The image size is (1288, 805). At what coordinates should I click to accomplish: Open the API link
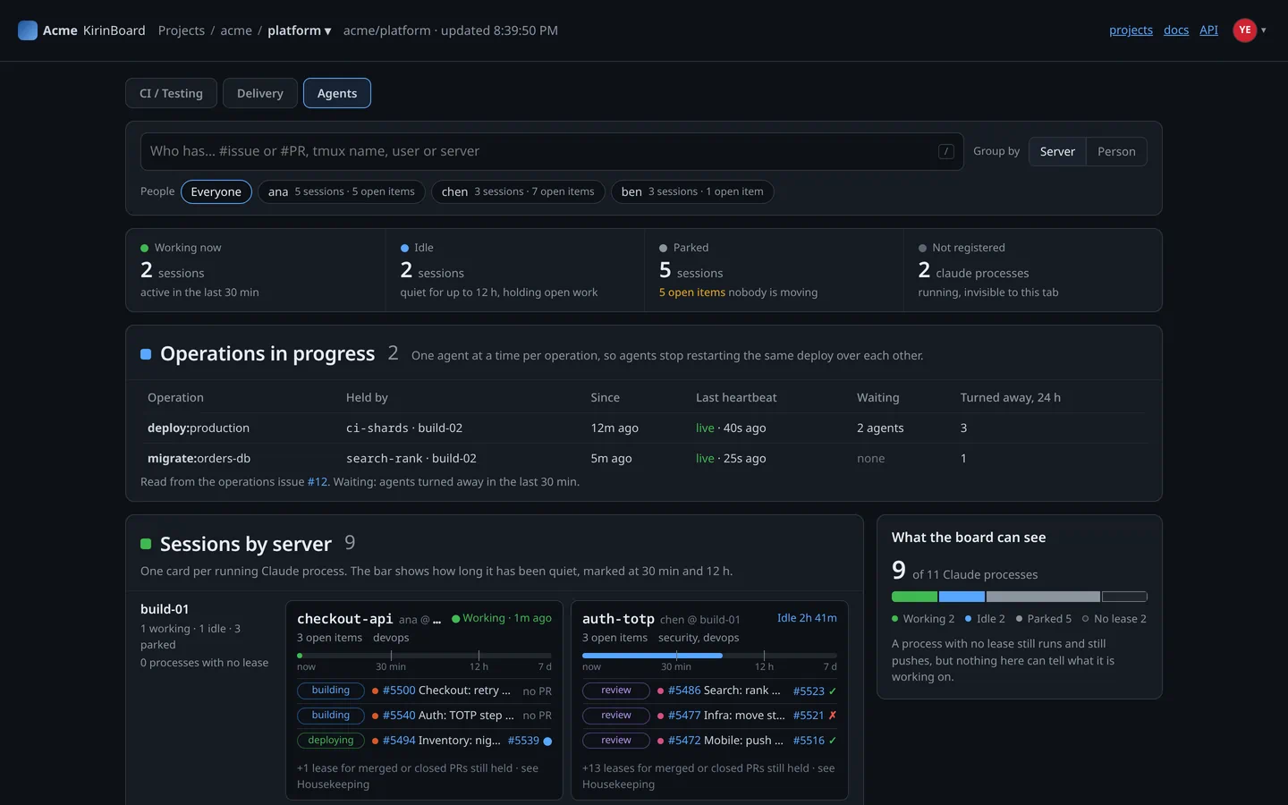[x=1208, y=30]
